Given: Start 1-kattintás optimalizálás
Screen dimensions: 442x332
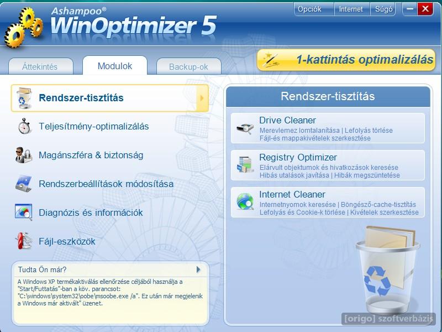Looking at the screenshot, I should (346, 60).
